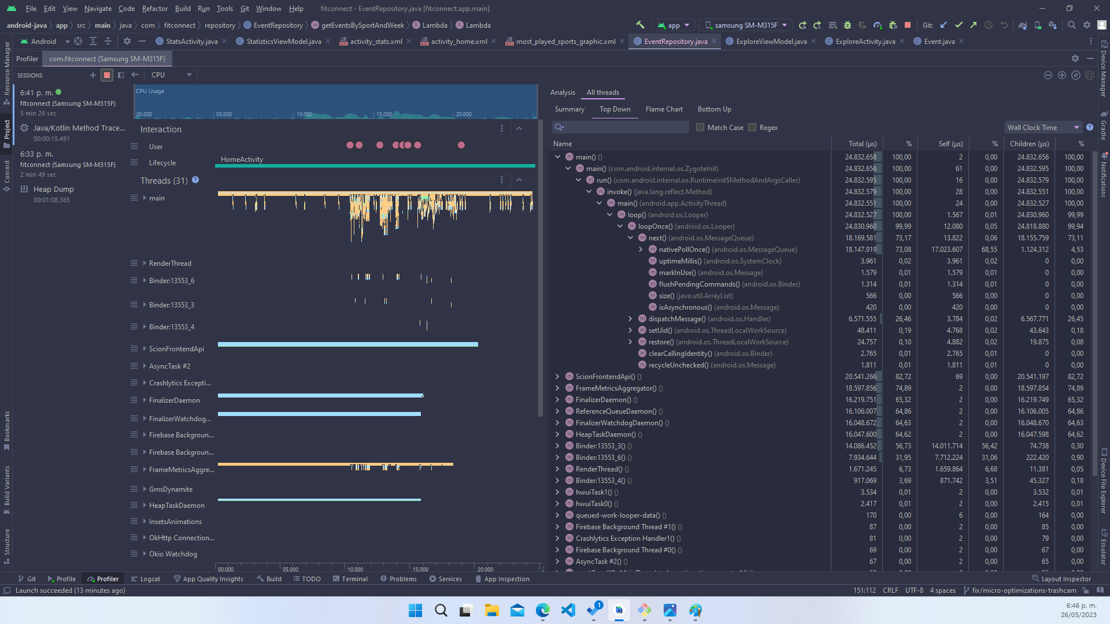The height and width of the screenshot is (624, 1110).
Task: Click the Debug app bug icon
Action: pos(848,25)
